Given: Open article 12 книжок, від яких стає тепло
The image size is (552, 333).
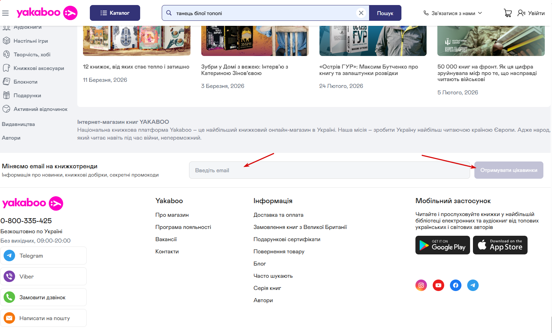Looking at the screenshot, I should (136, 67).
